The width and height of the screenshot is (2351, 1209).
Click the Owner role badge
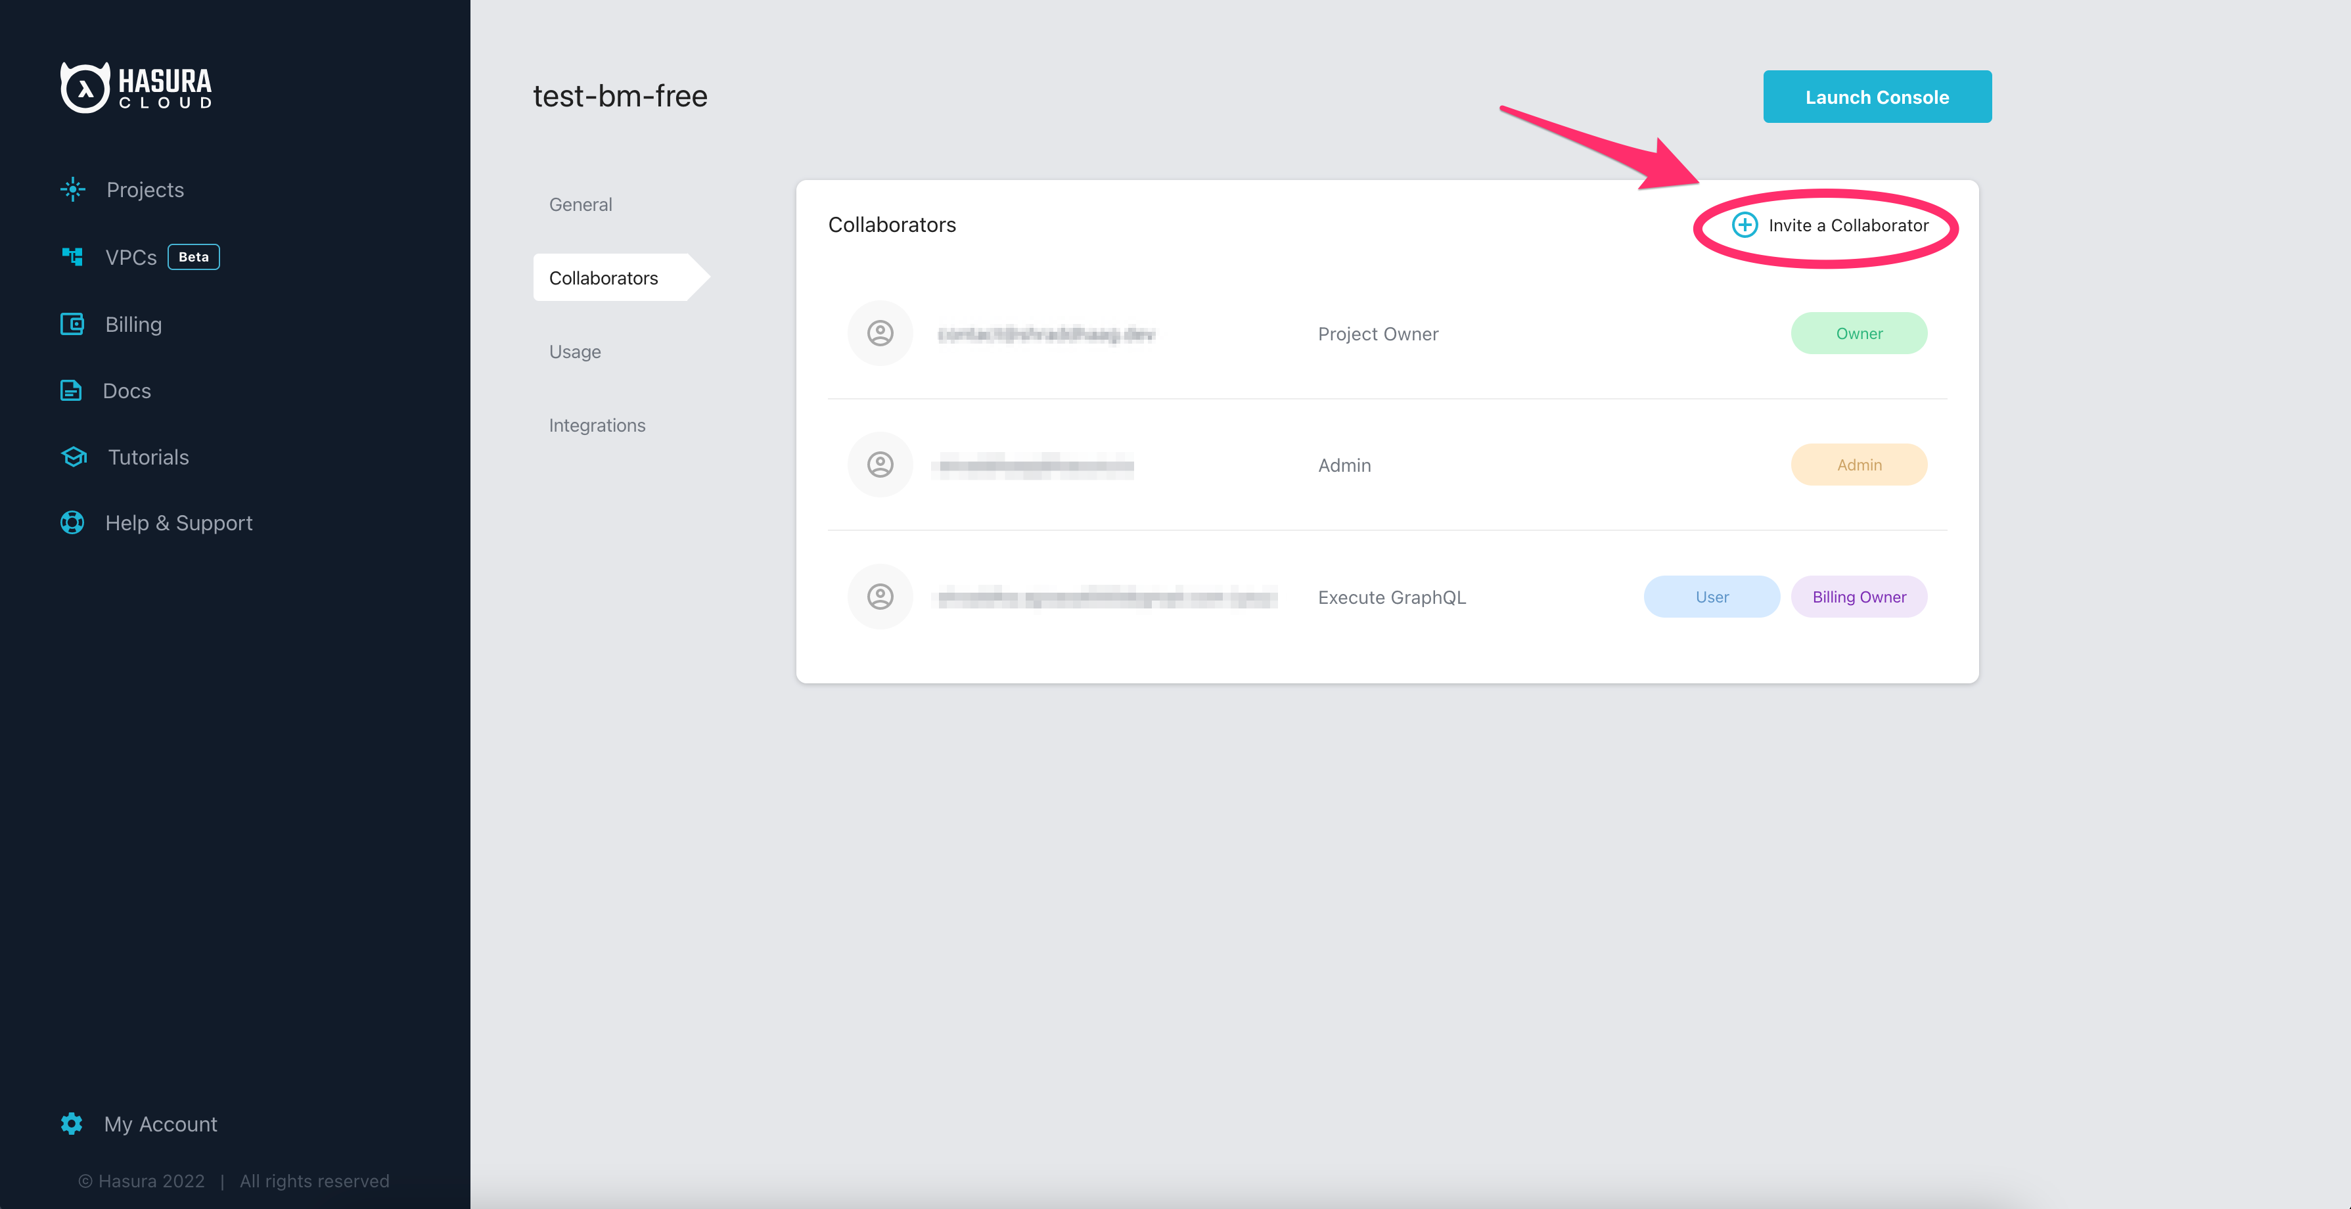tap(1858, 332)
